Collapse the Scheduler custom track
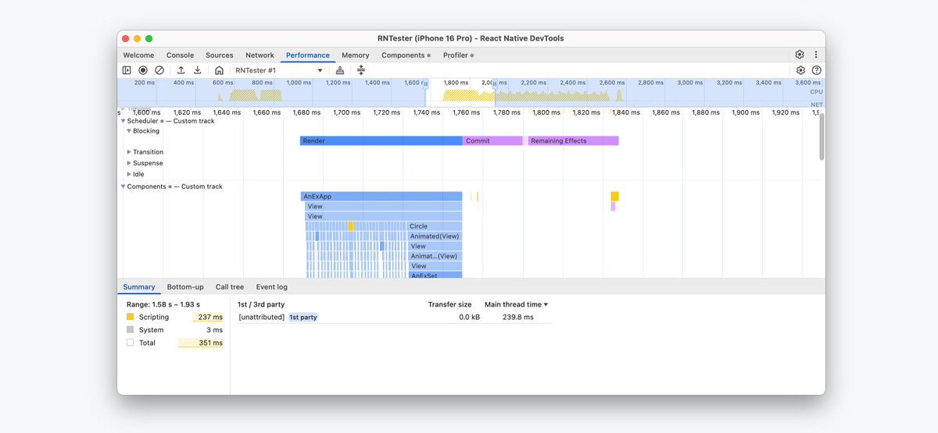Viewport: 938px width, 433px height. coord(123,121)
